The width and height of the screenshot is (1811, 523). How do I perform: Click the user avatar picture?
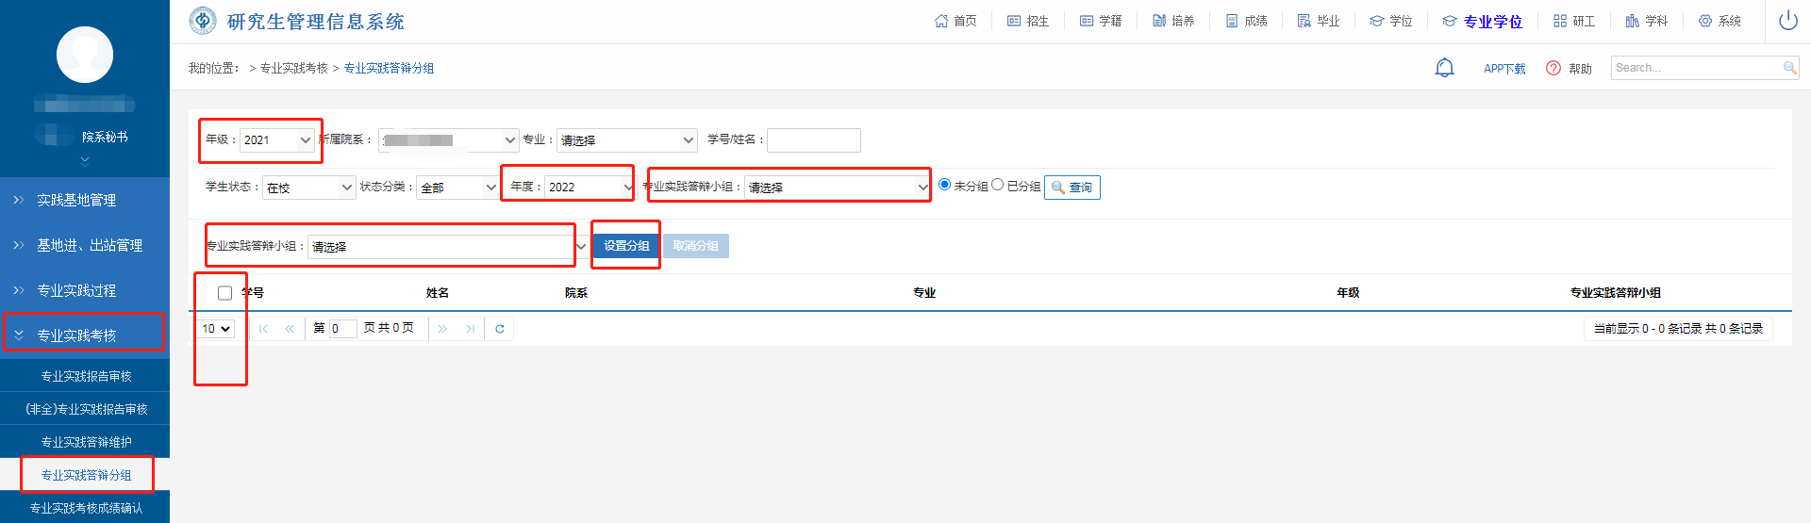85,55
